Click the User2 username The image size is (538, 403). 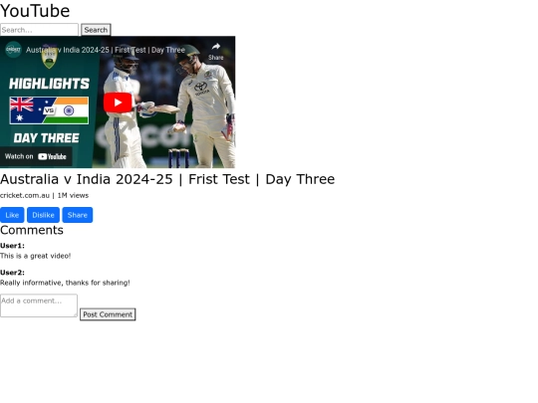point(12,273)
